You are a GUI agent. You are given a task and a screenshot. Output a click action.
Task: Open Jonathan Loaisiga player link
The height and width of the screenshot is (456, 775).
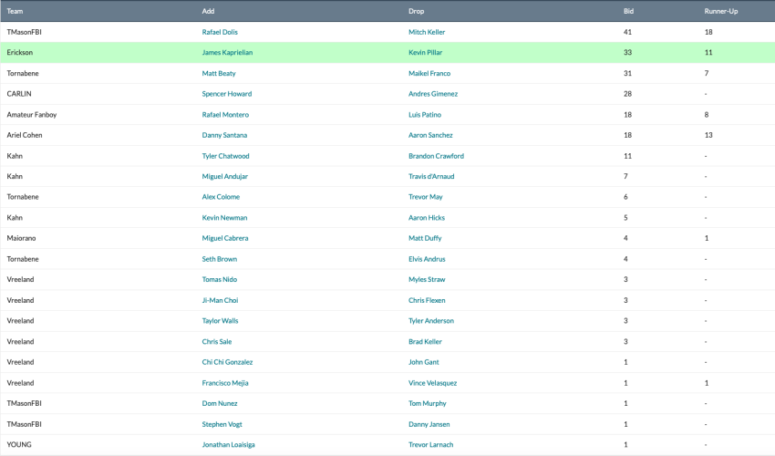point(228,445)
